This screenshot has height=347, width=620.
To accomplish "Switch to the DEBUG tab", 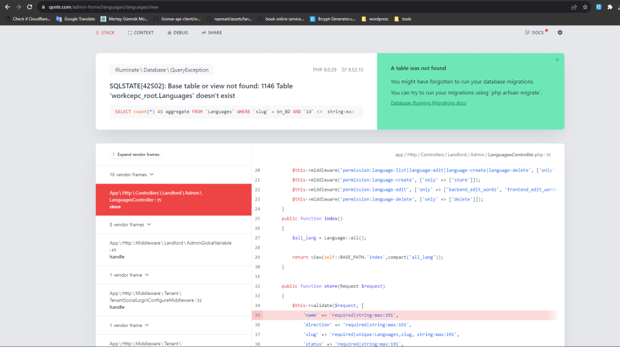I will (x=177, y=33).
